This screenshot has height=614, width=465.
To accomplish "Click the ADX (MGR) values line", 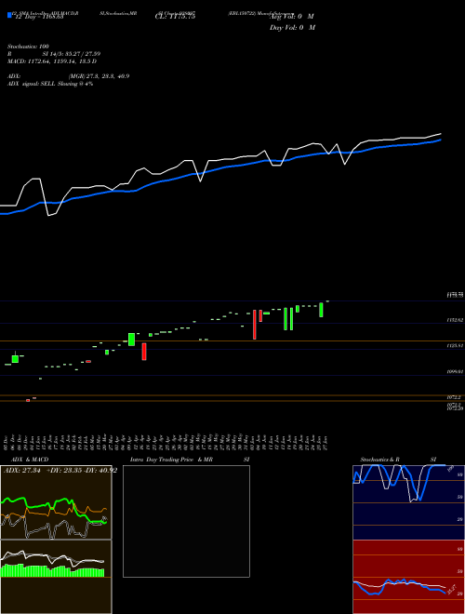I will [x=69, y=76].
